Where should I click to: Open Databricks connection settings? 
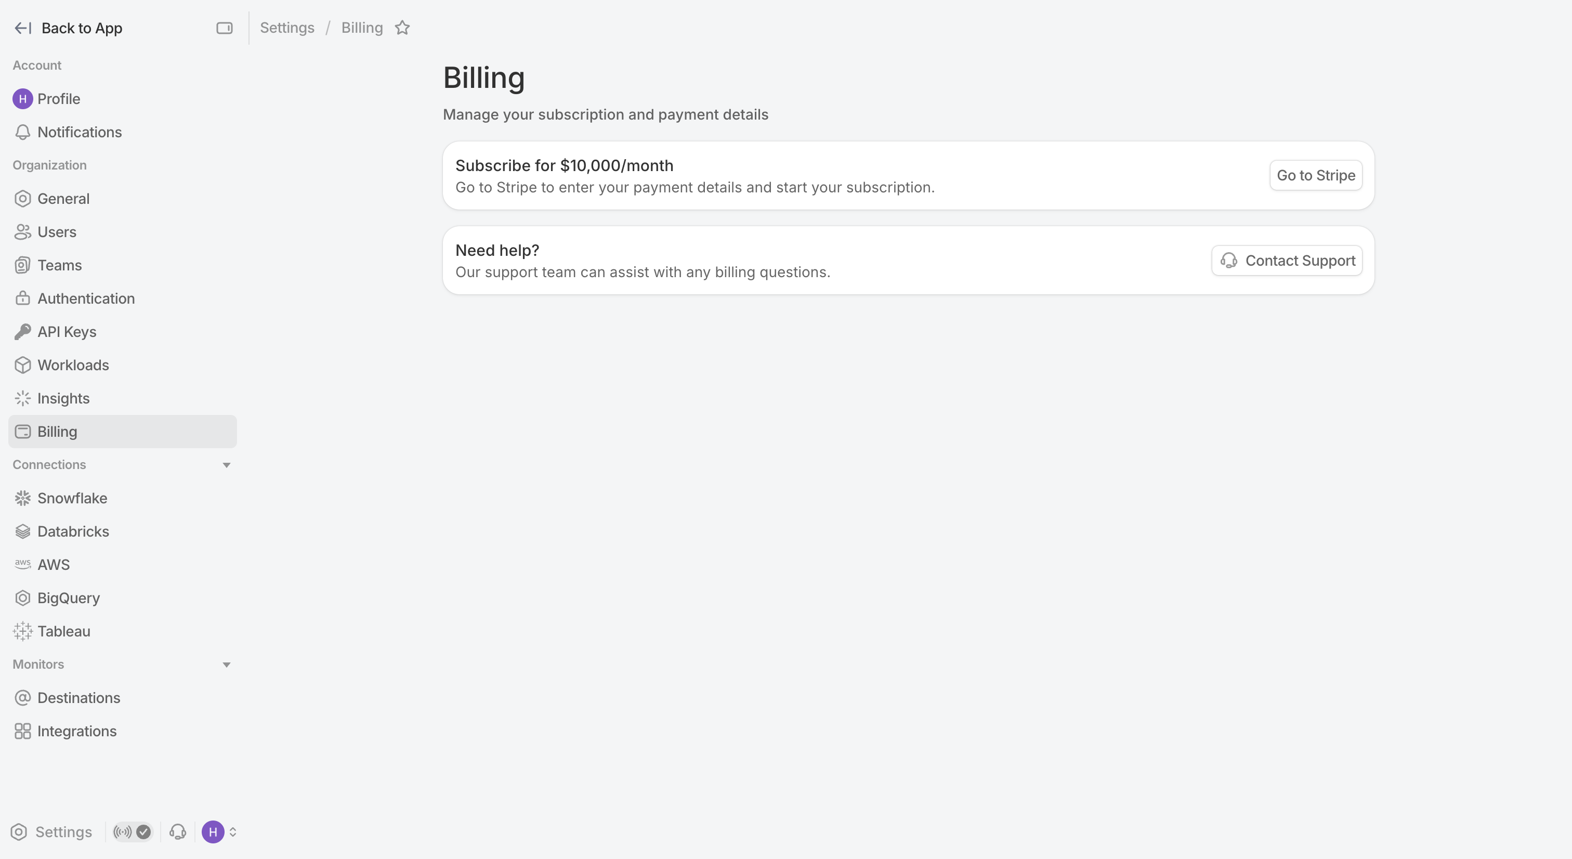point(122,531)
